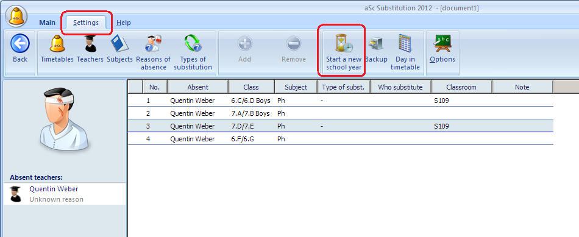Image resolution: width=579 pixels, height=237 pixels.
Task: Click the Class column header
Action: coord(251,87)
